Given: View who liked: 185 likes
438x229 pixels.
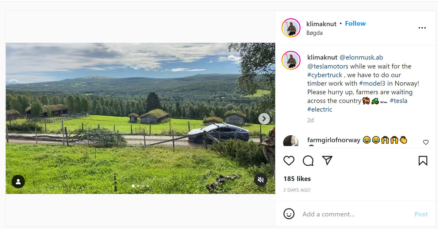Looking at the screenshot, I should pos(297,179).
